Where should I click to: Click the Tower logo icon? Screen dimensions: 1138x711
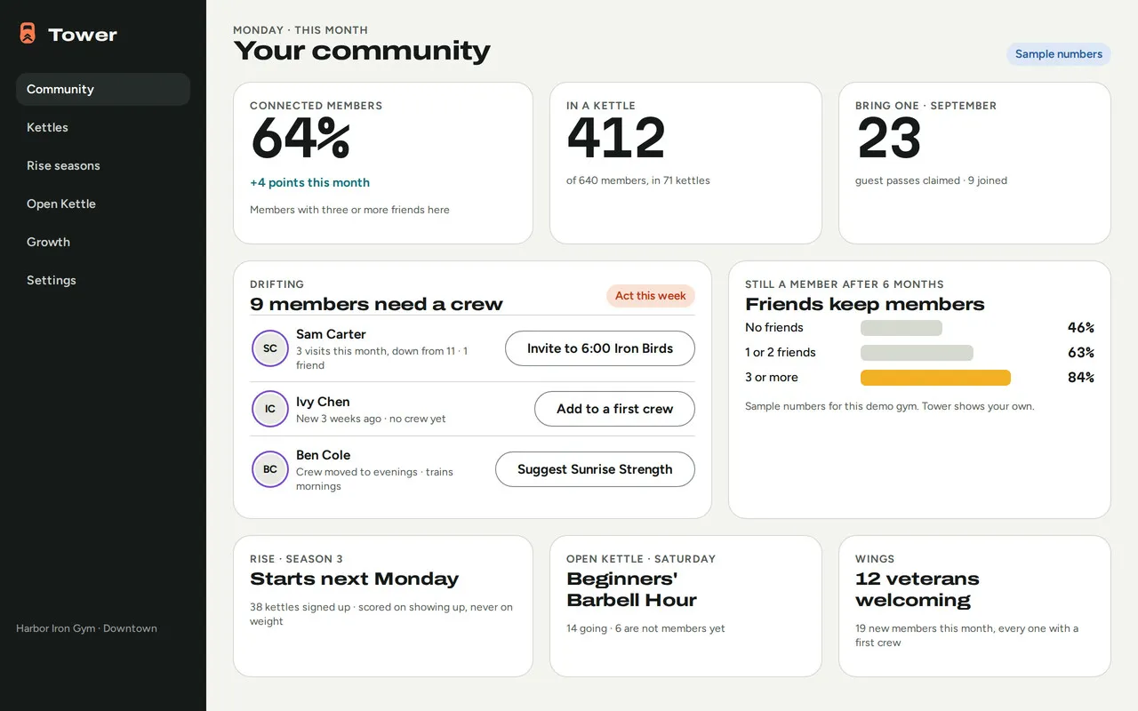[x=28, y=34]
